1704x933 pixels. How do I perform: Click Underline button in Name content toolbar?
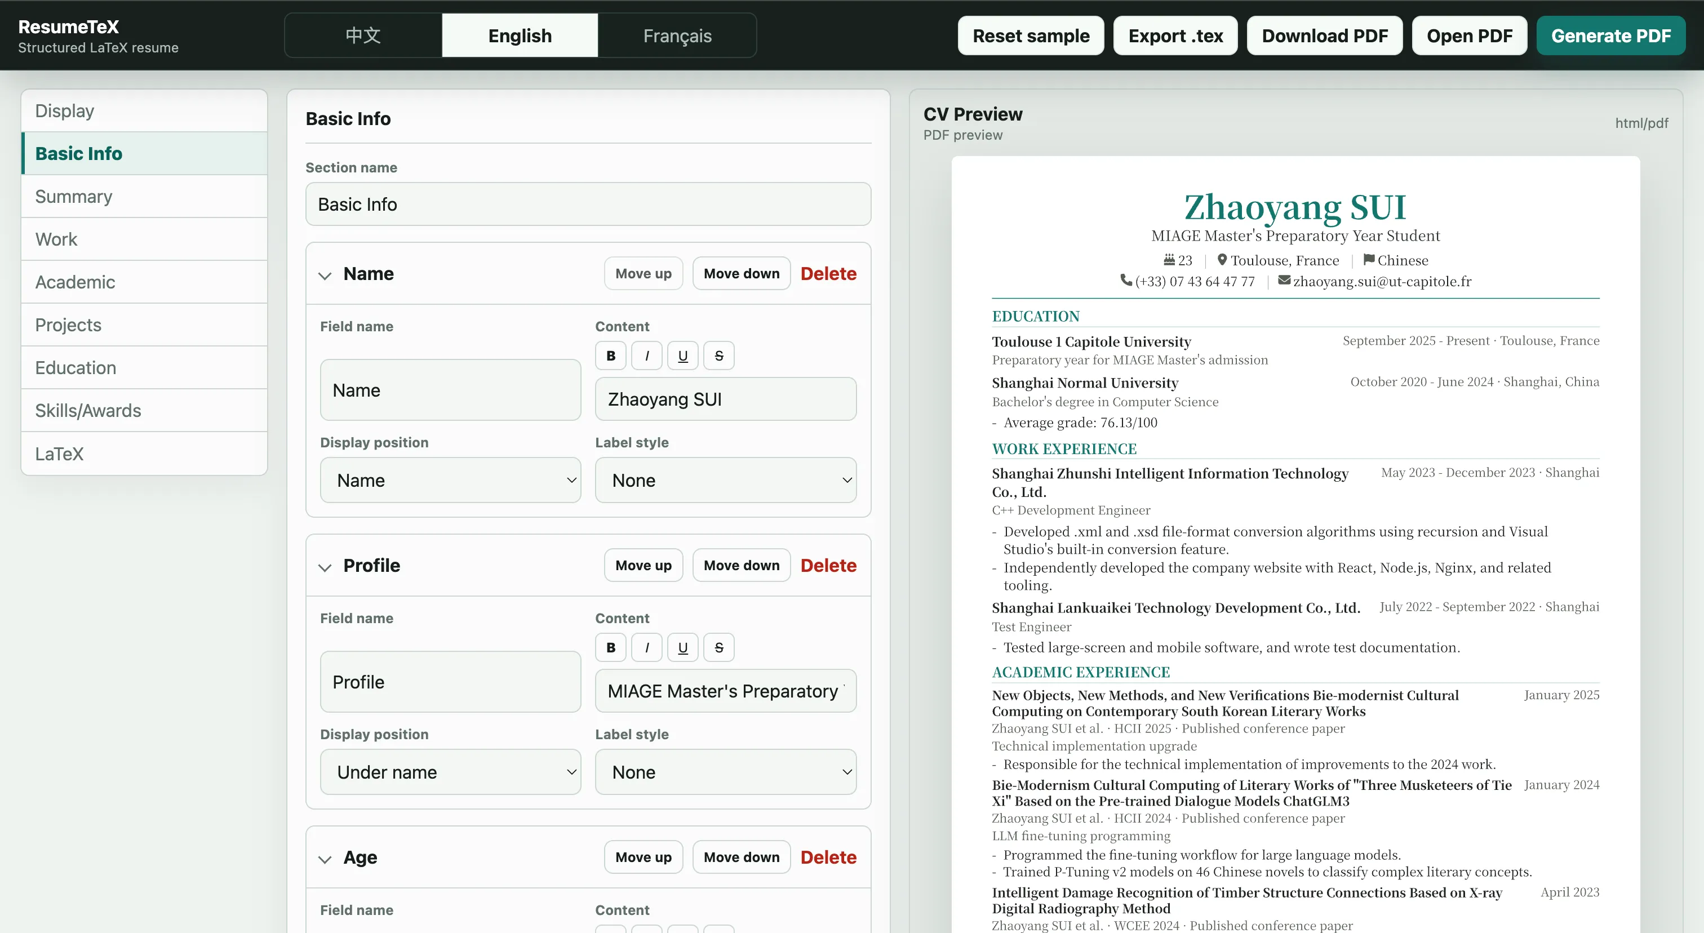click(x=682, y=356)
